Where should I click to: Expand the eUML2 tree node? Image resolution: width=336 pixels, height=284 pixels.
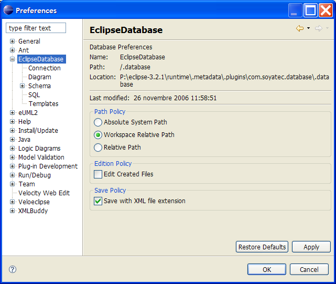coord(13,113)
